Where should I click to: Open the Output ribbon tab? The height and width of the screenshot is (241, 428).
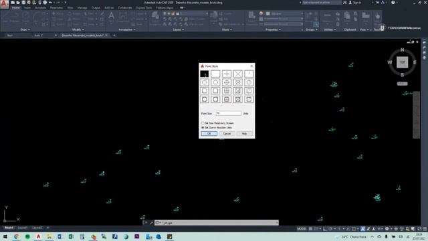click(96, 7)
